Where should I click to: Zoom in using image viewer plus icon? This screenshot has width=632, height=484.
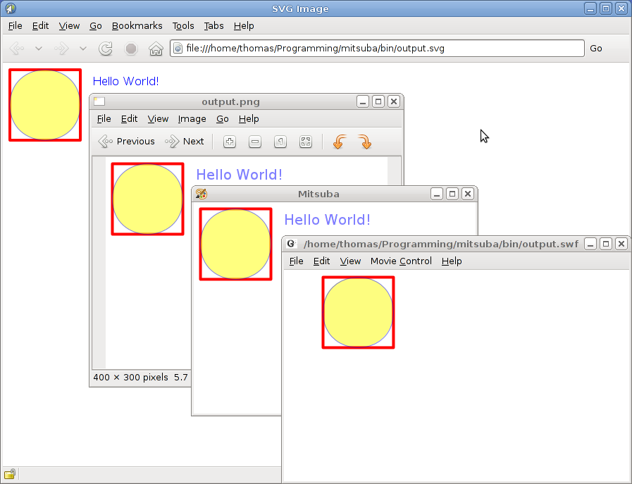coord(229,142)
